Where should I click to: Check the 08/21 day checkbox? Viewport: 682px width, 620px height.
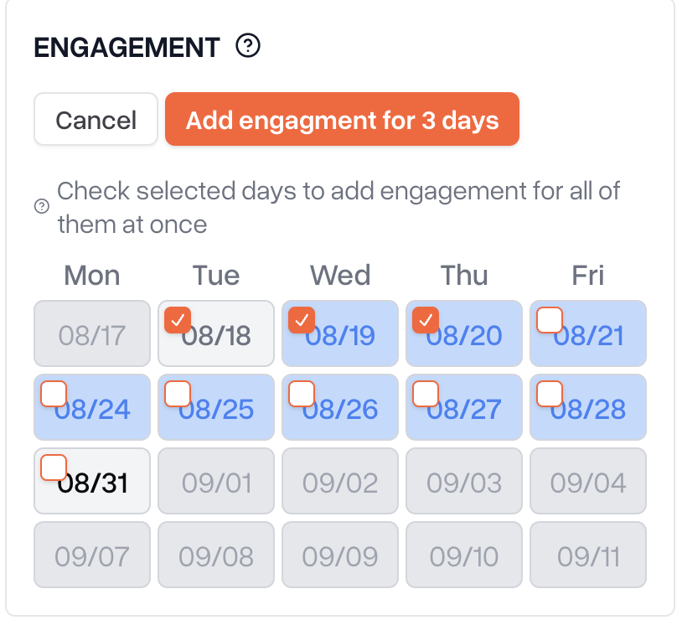(x=550, y=320)
